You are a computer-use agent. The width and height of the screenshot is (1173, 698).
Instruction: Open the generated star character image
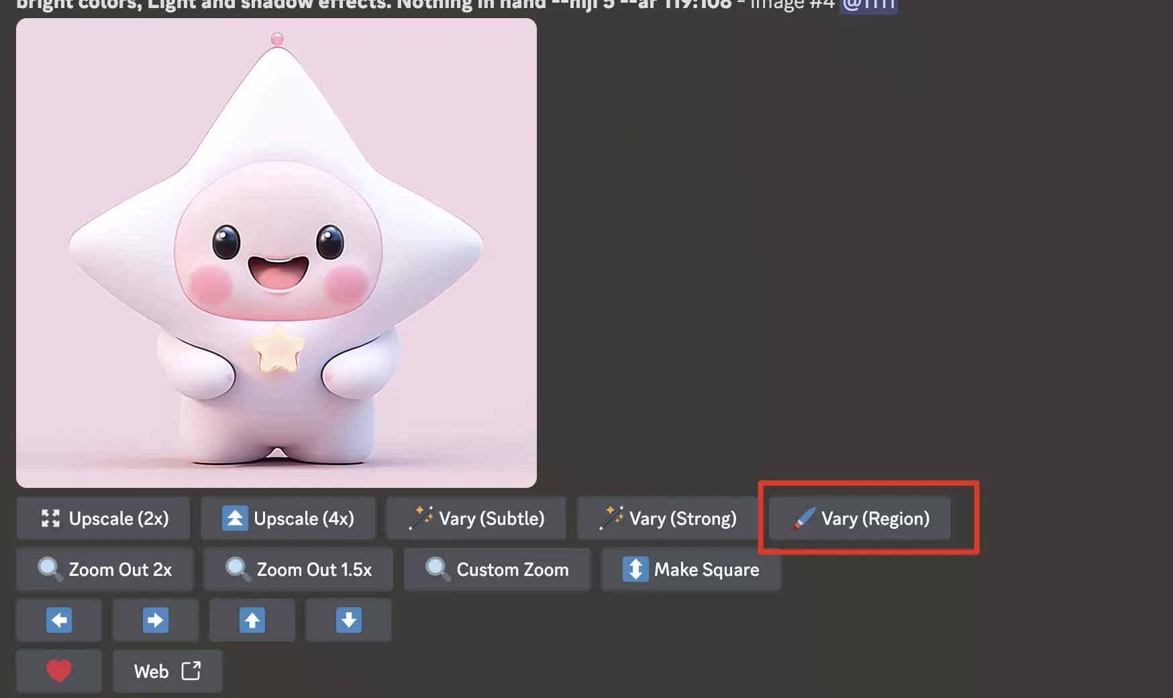[x=276, y=253]
